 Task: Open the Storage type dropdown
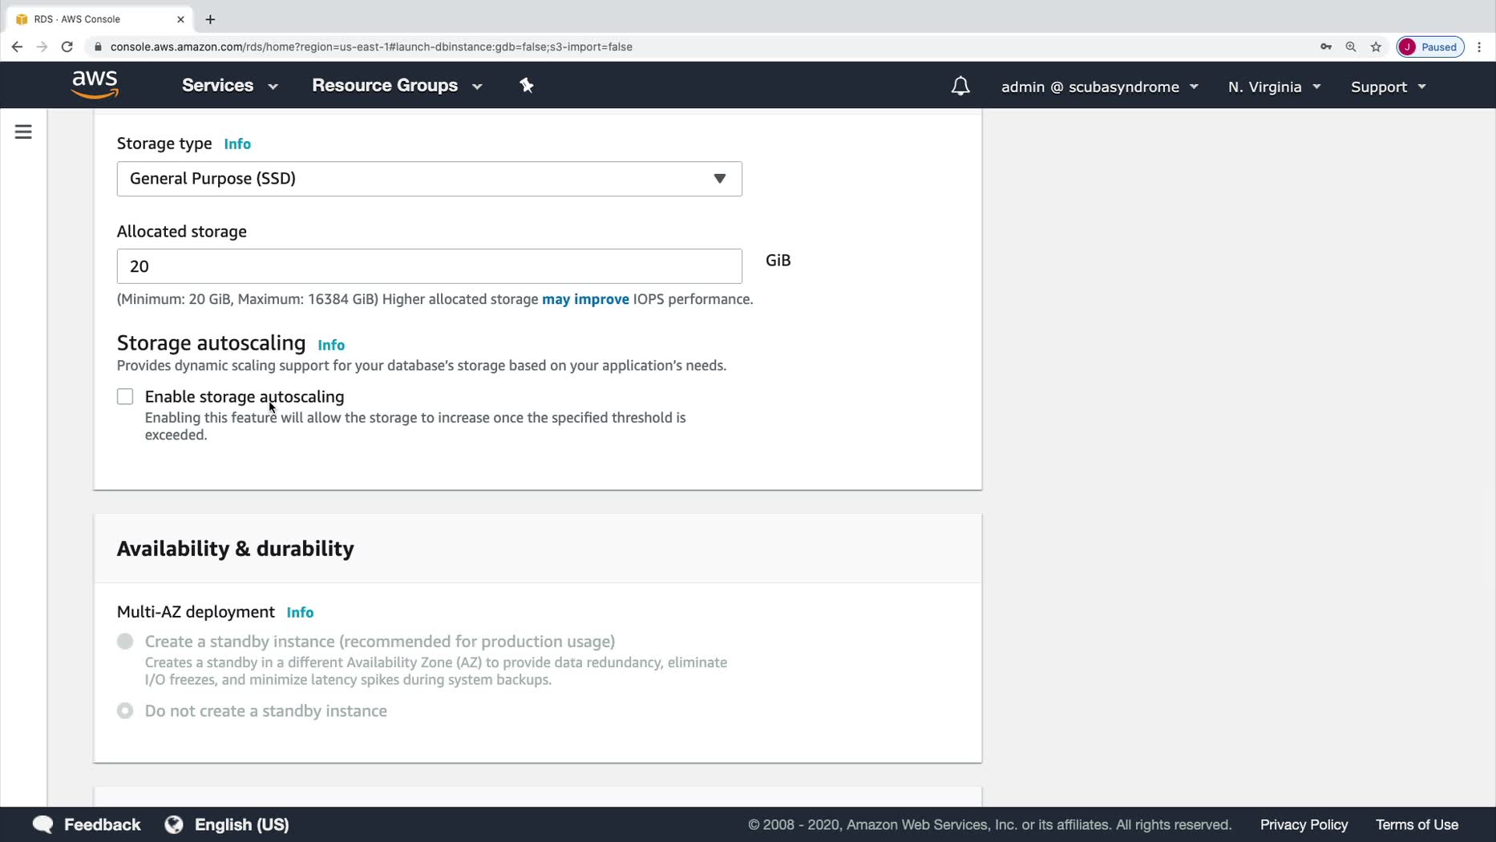click(x=429, y=179)
